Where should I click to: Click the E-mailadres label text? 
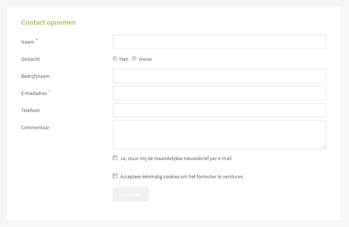[x=34, y=93]
